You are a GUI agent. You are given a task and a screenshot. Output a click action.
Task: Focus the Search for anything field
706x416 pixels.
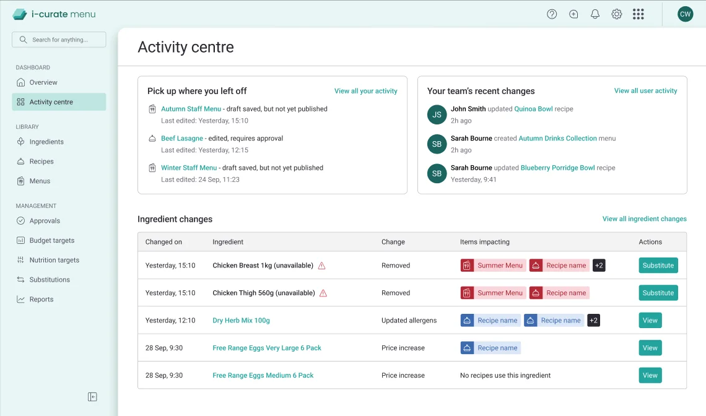[59, 40]
